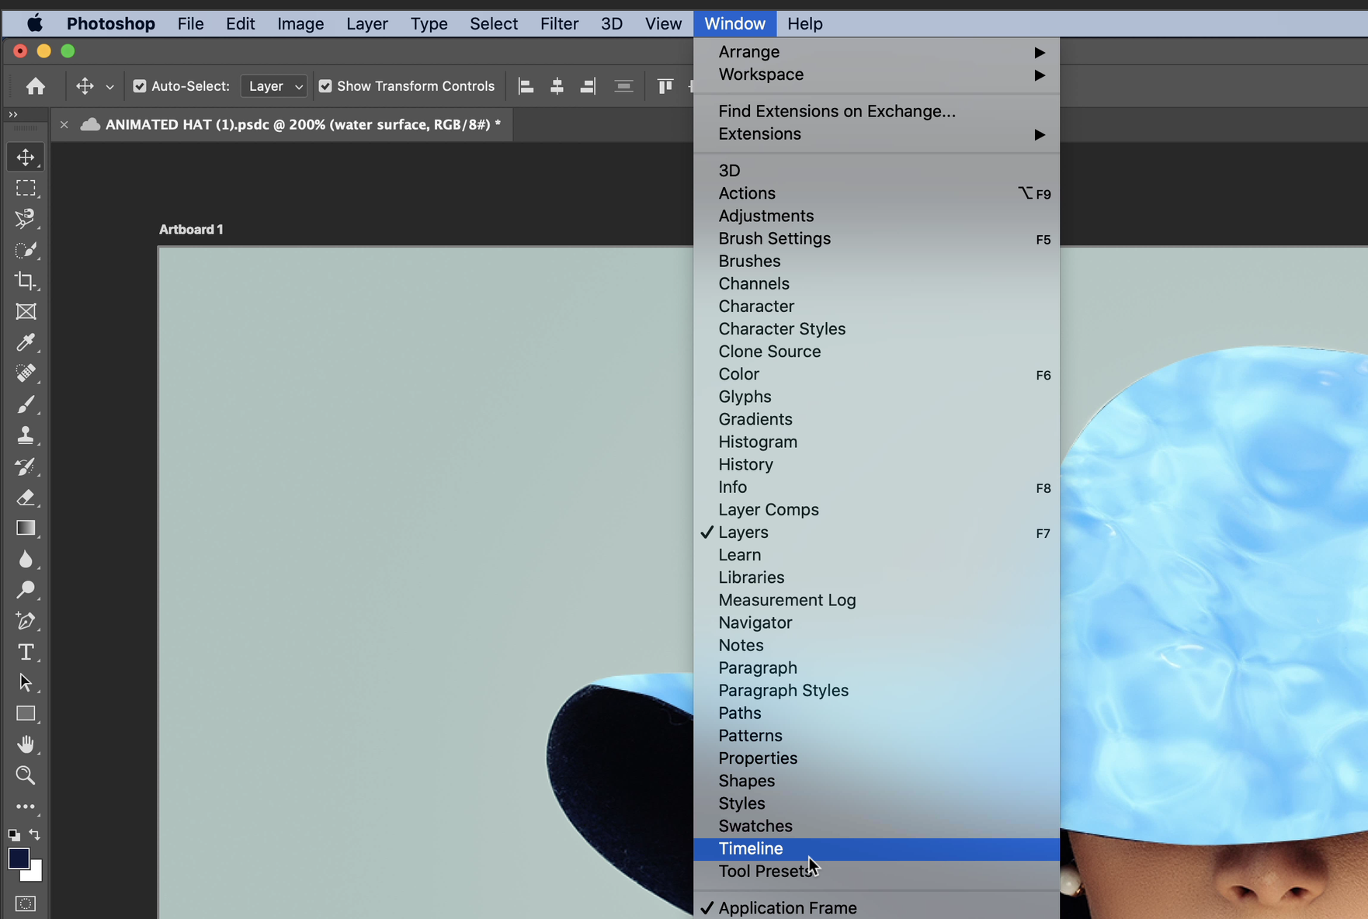Open the Help menu

coord(804,24)
